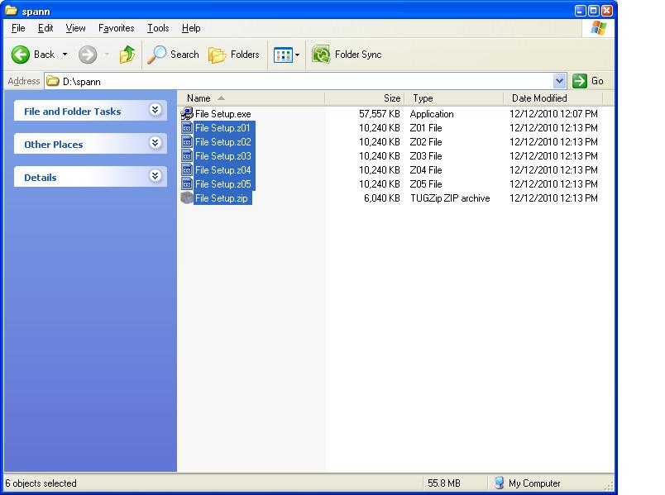Click the 12/12/2010 12:07 PM date
665x495 pixels.
click(x=553, y=114)
